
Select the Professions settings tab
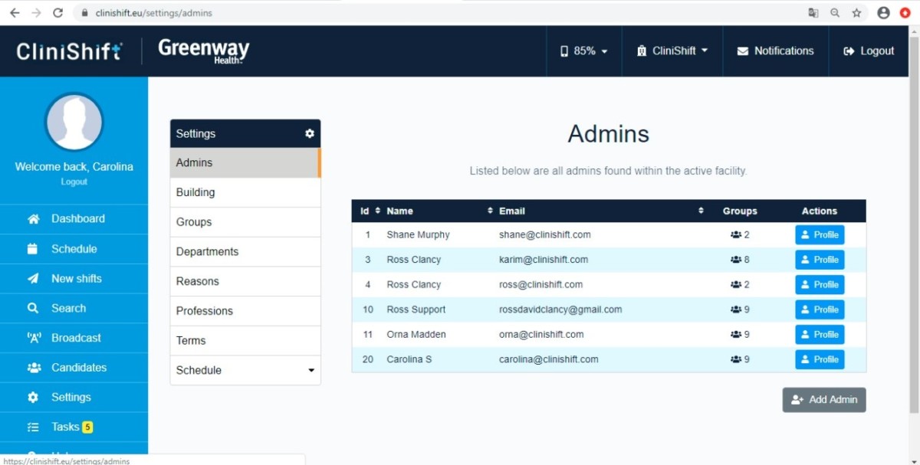[x=245, y=311]
